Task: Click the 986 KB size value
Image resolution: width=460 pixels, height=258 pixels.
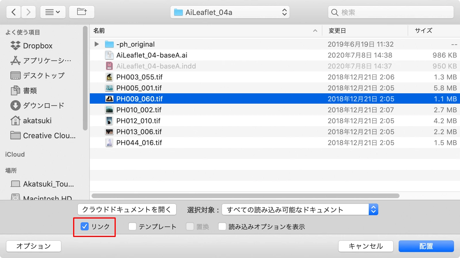Action: coord(445,55)
